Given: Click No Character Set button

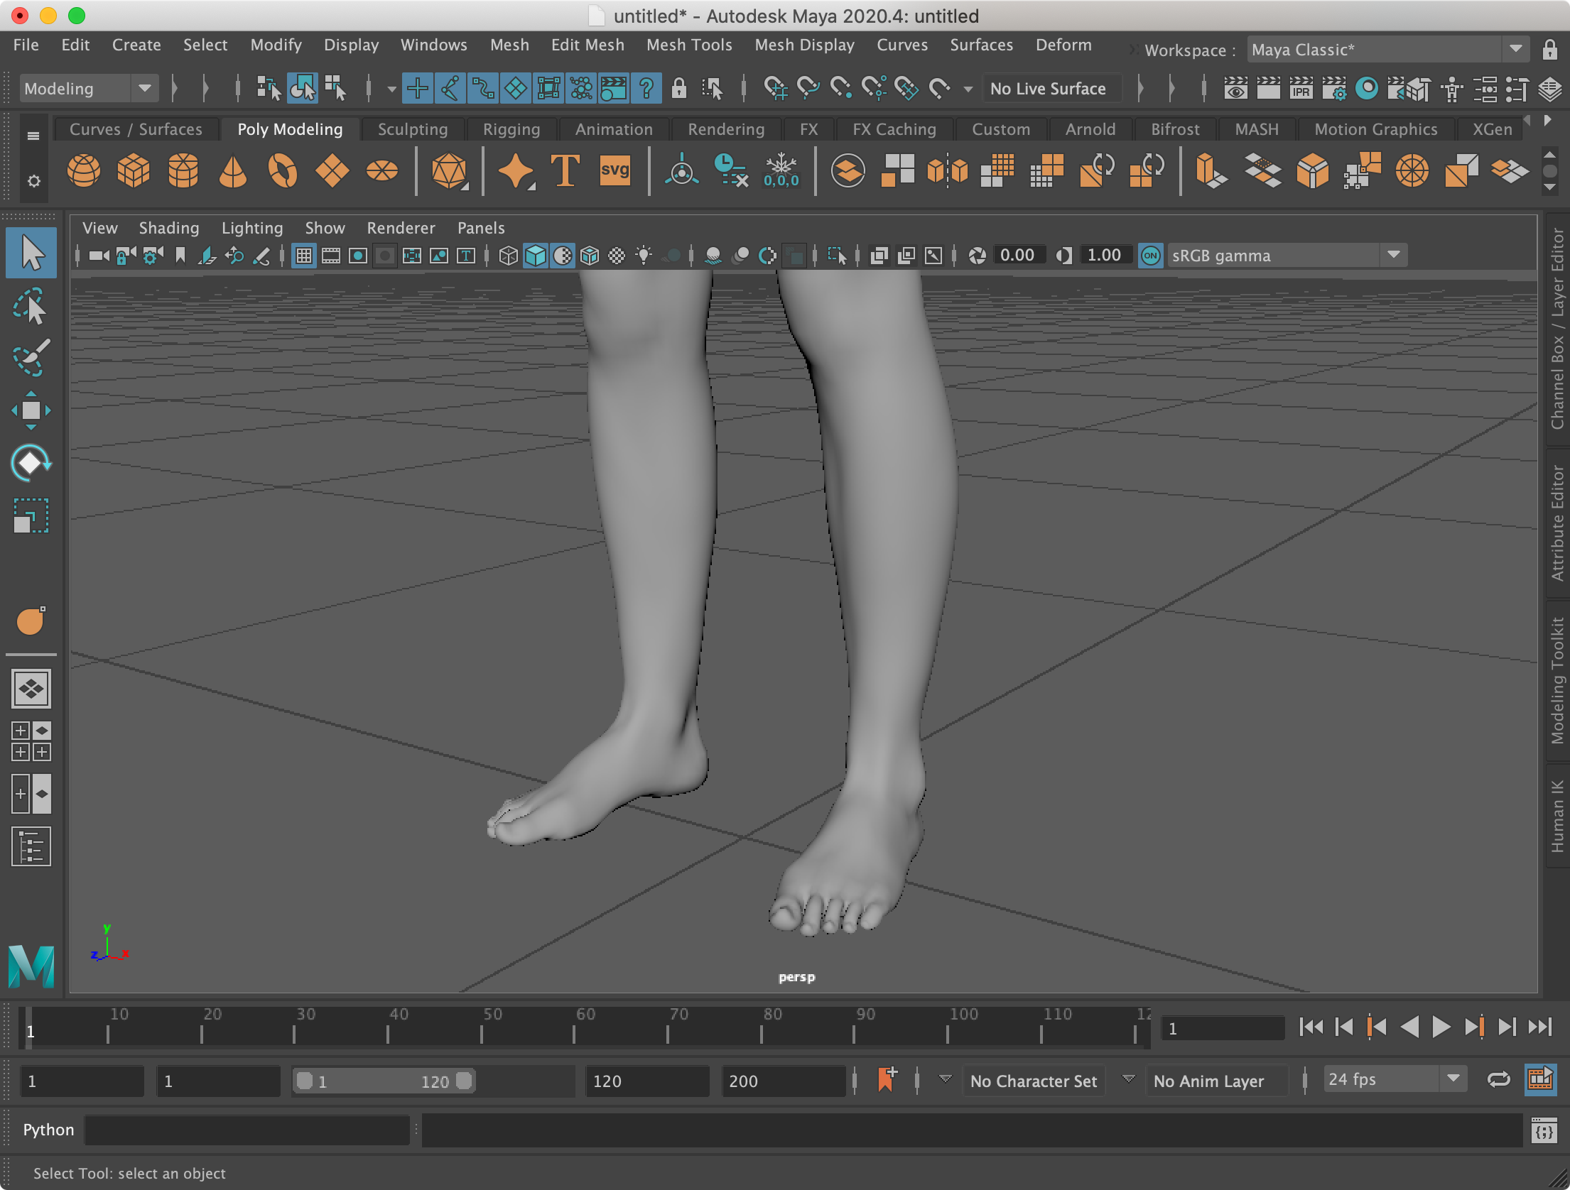Looking at the screenshot, I should click(x=1034, y=1081).
